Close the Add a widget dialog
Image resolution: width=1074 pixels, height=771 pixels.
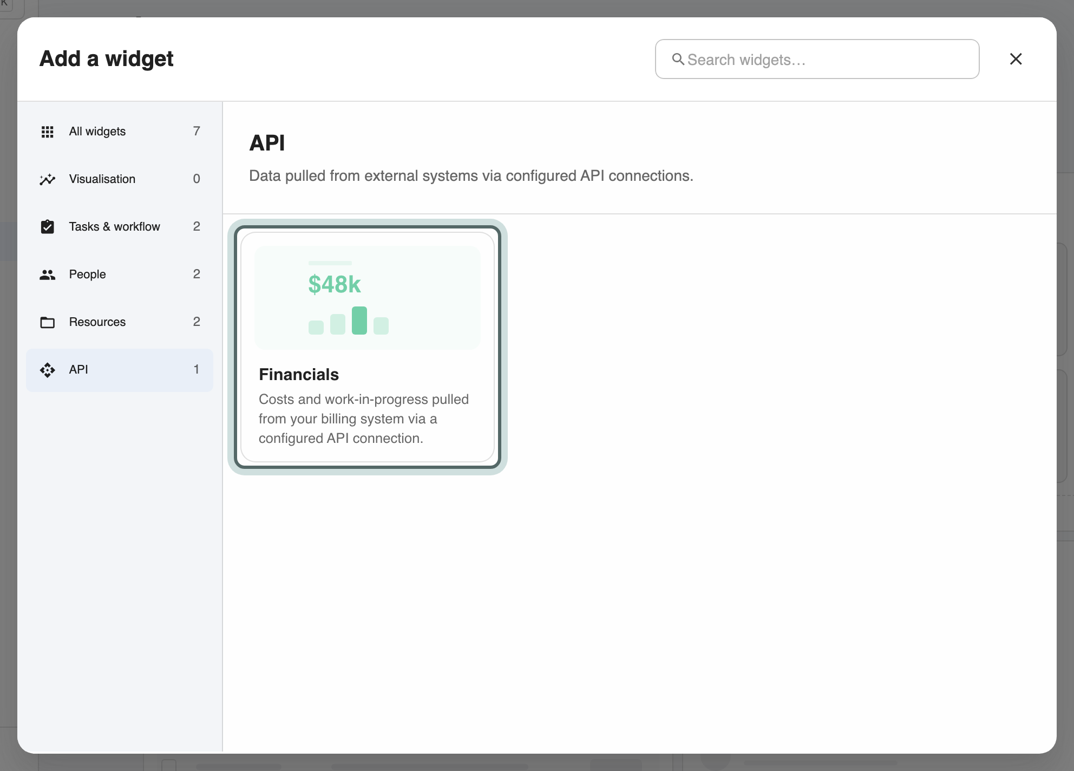tap(1016, 59)
